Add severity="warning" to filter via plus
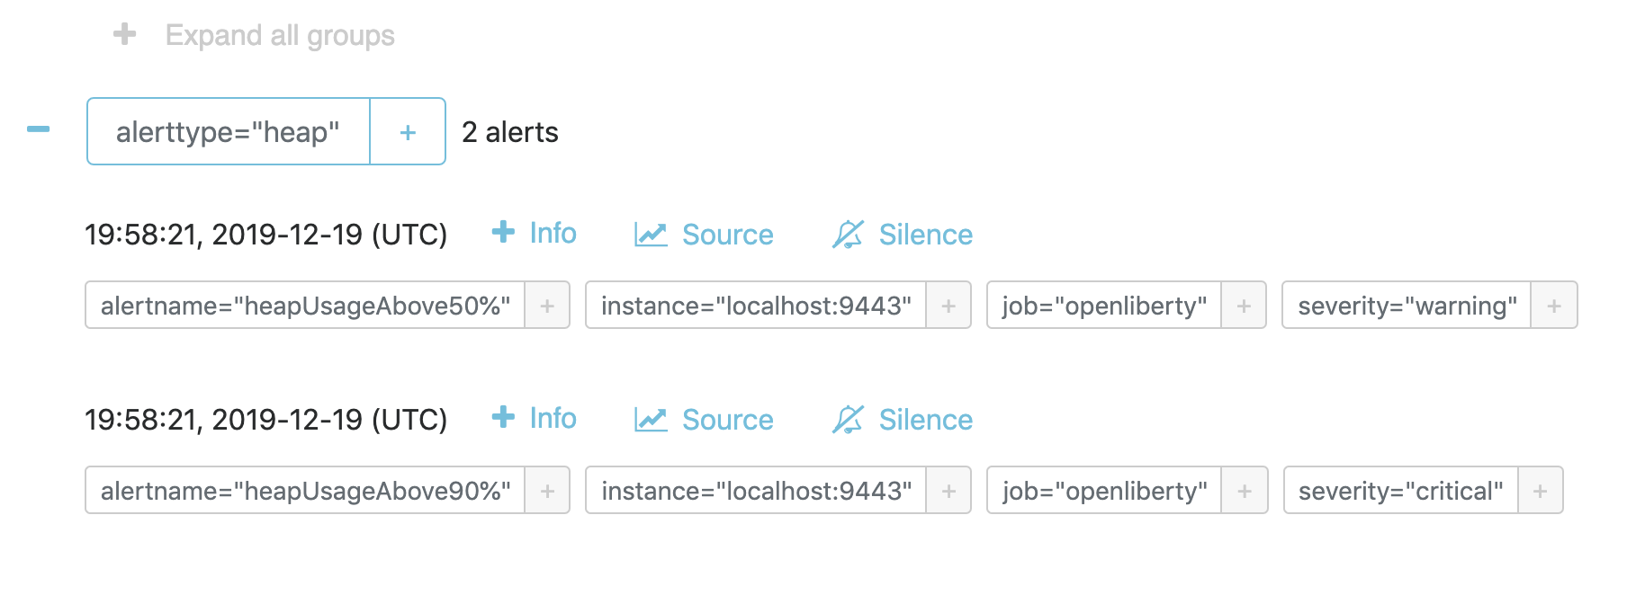The width and height of the screenshot is (1636, 595). click(1554, 306)
